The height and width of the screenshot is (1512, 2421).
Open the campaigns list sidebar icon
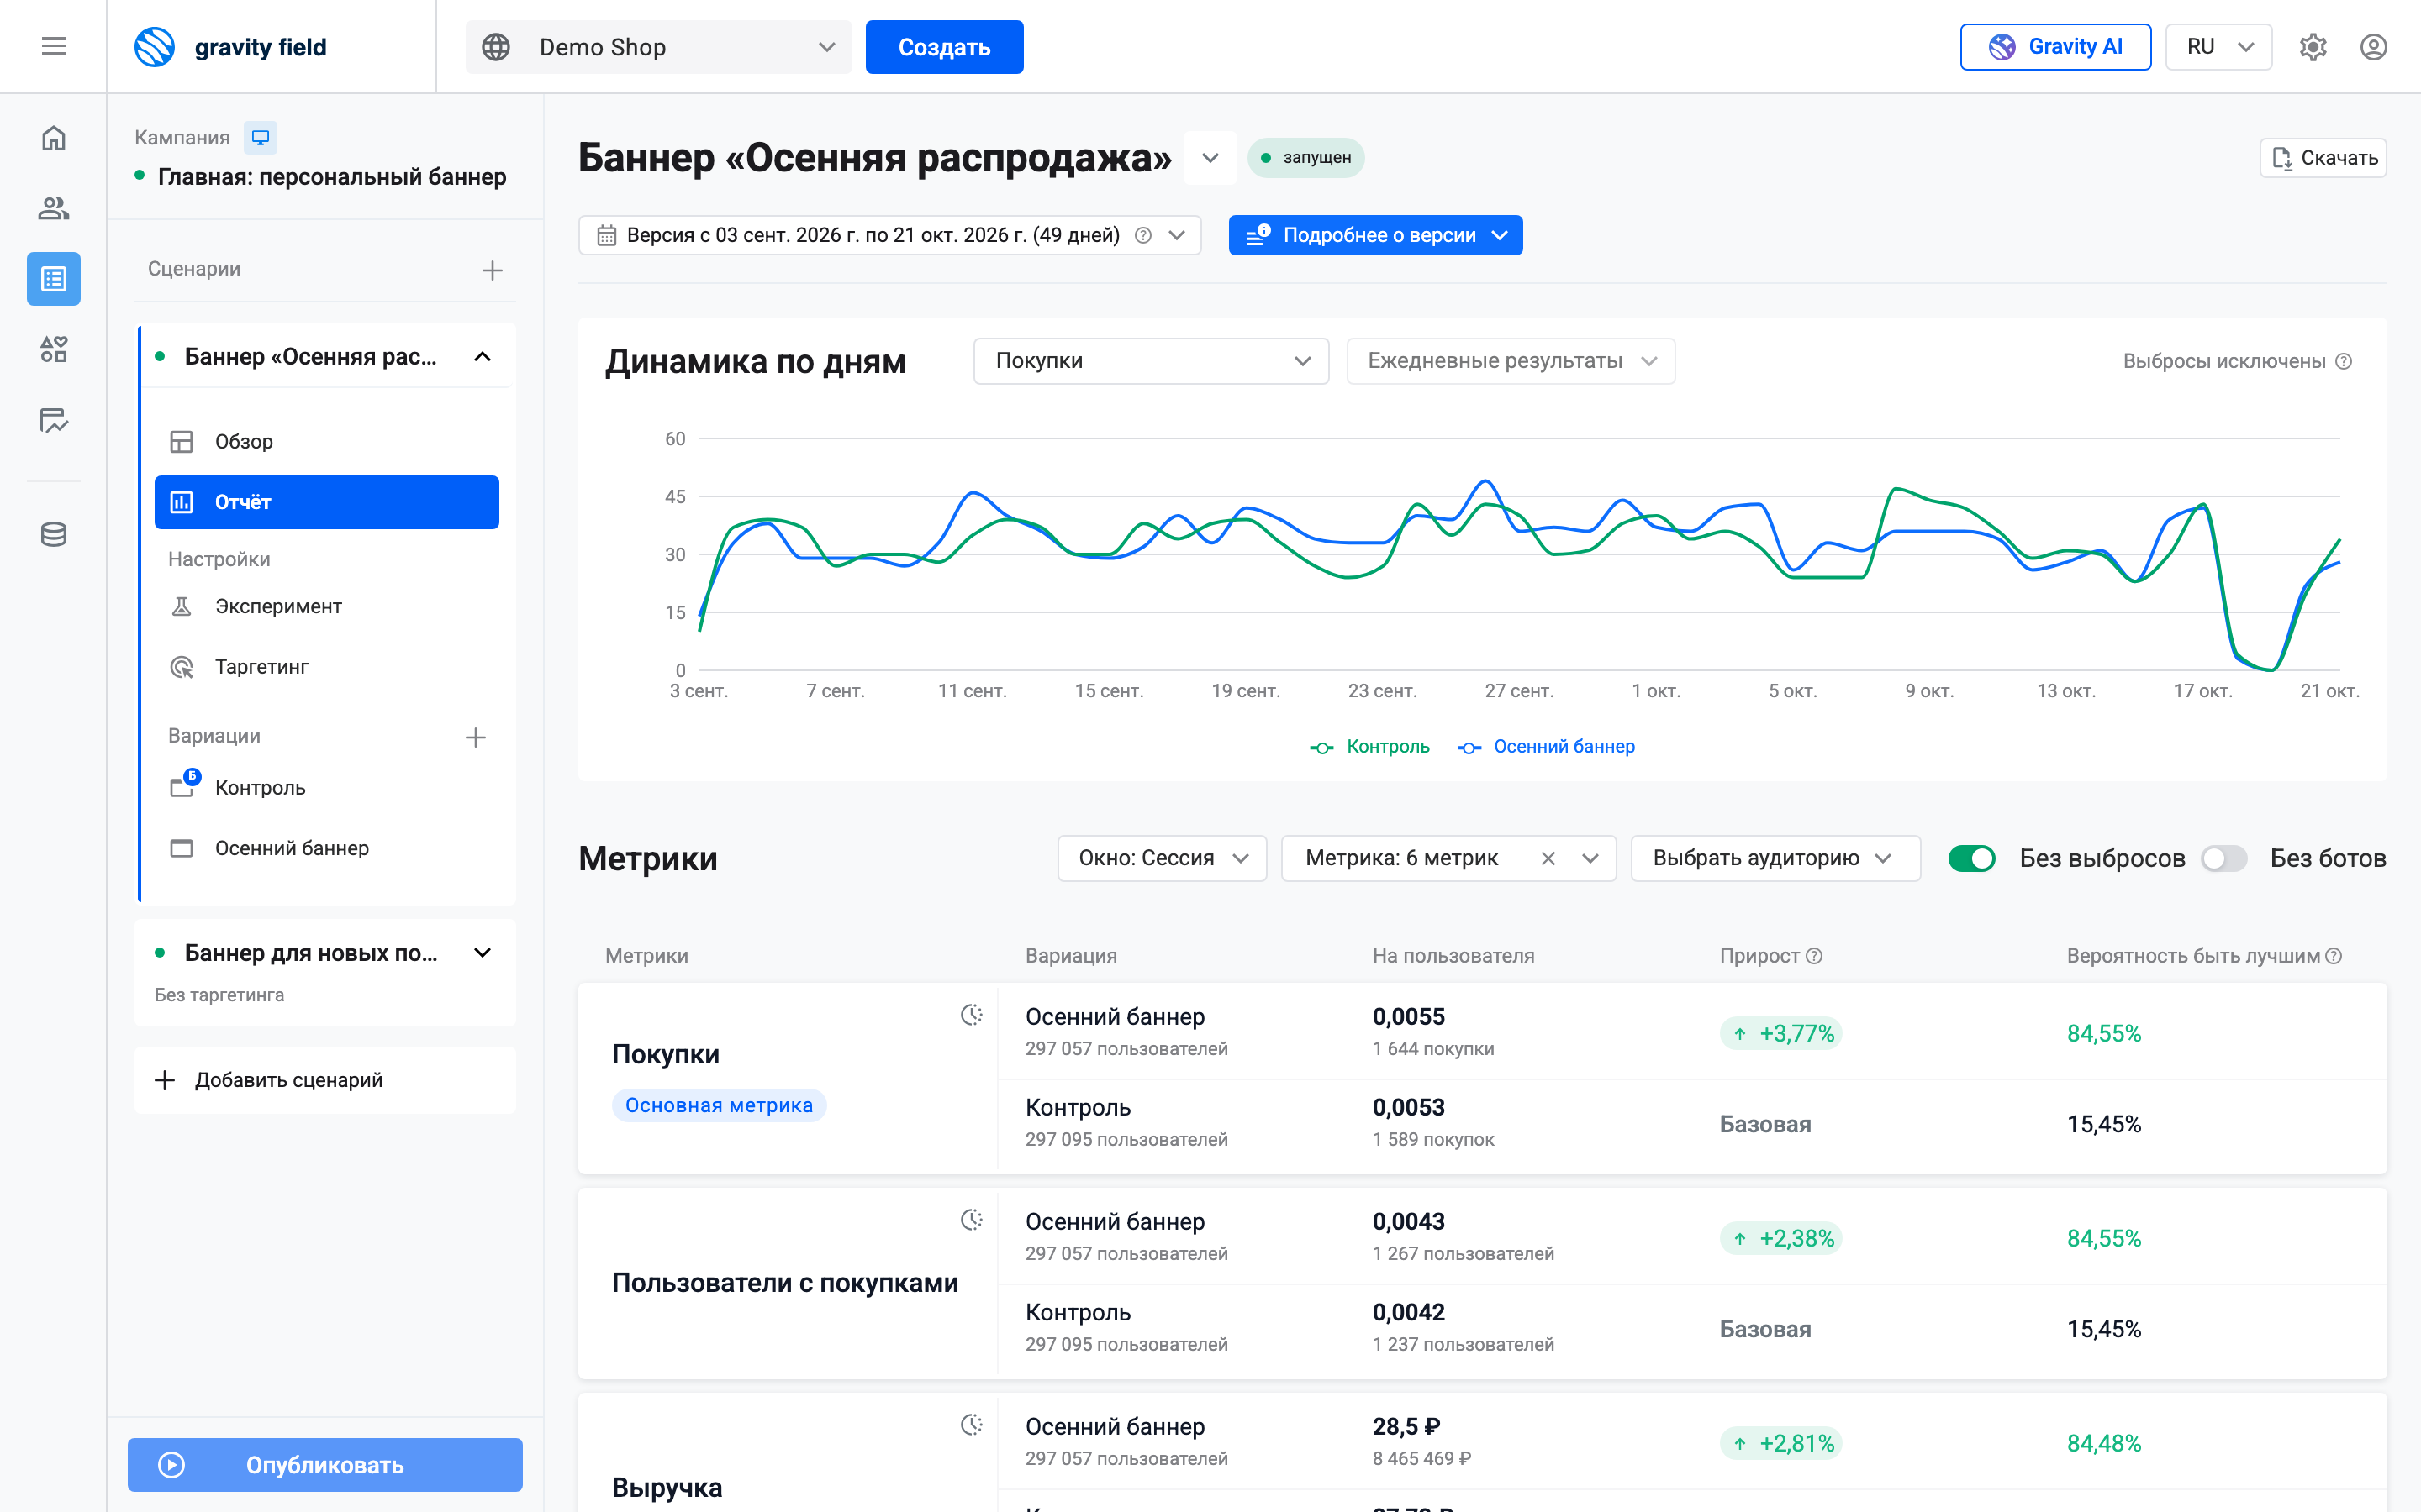pyautogui.click(x=53, y=278)
